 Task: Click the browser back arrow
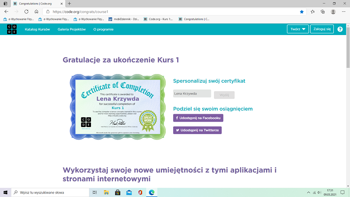click(x=6, y=11)
